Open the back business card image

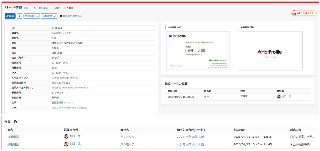(x=270, y=51)
